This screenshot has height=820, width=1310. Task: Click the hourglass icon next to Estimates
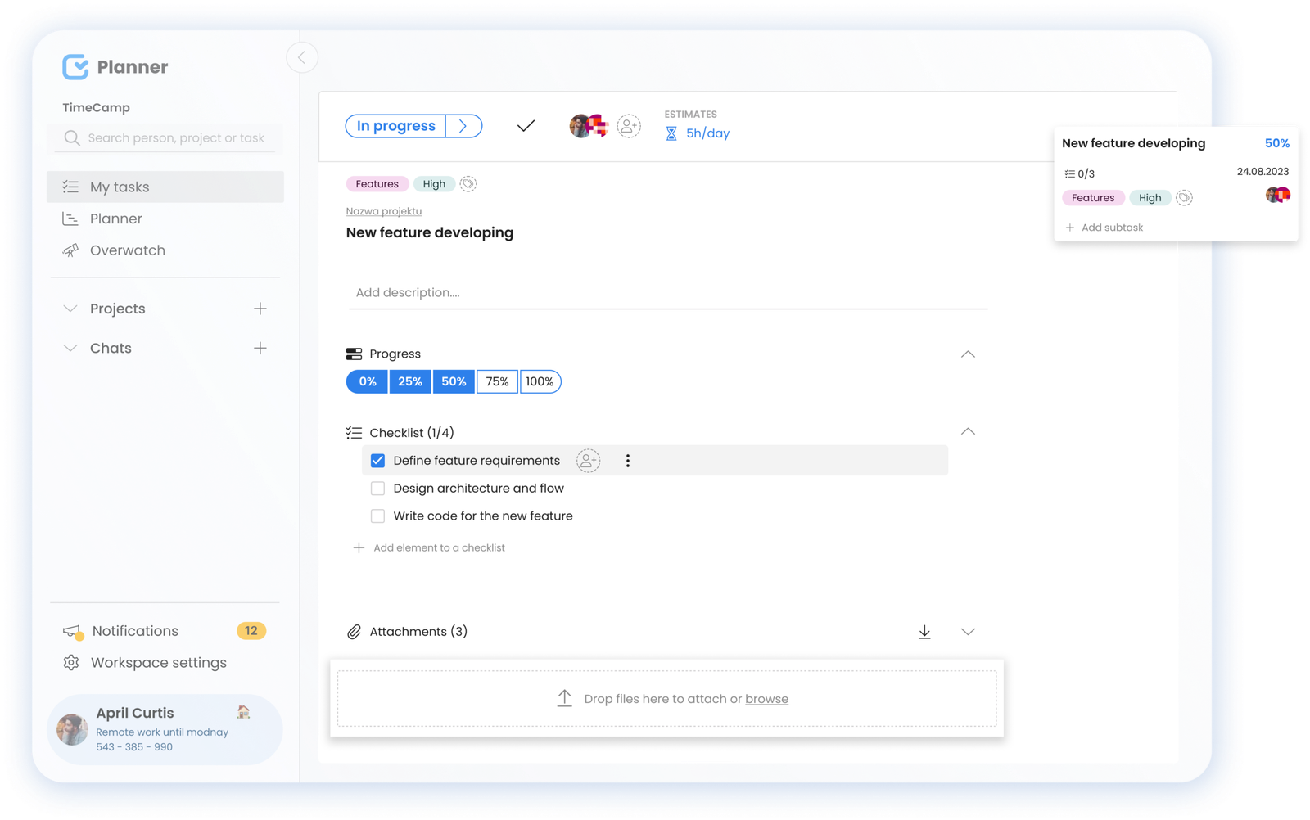pyautogui.click(x=671, y=133)
